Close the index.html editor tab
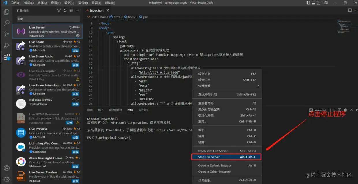The image size is (358, 184). pos(107,10)
